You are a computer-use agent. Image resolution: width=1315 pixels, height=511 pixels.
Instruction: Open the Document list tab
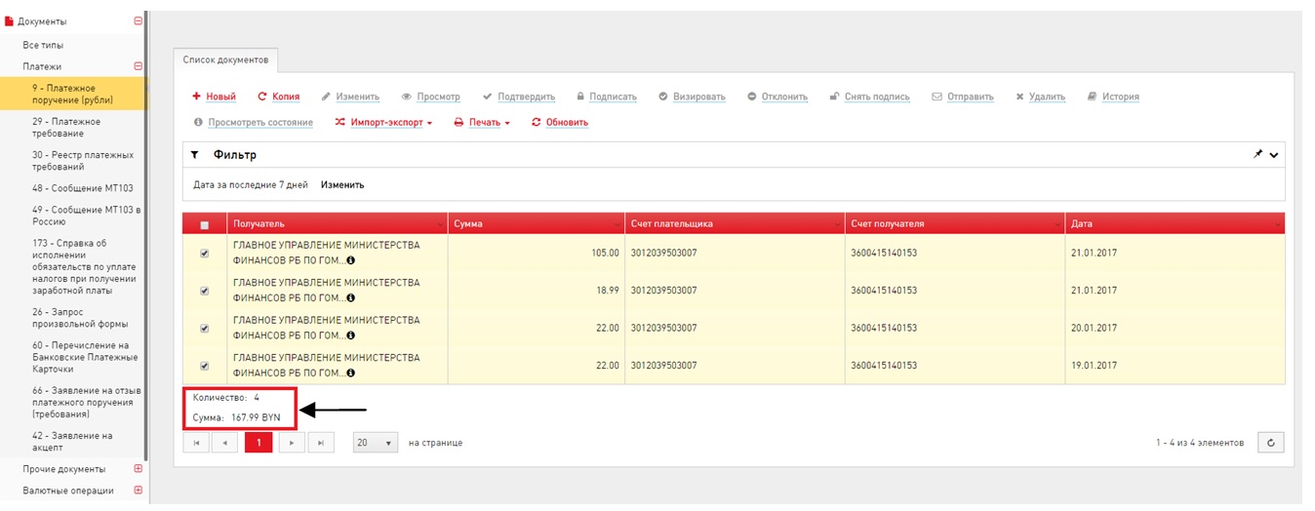click(x=225, y=59)
